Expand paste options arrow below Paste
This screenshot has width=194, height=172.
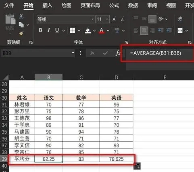point(10,34)
